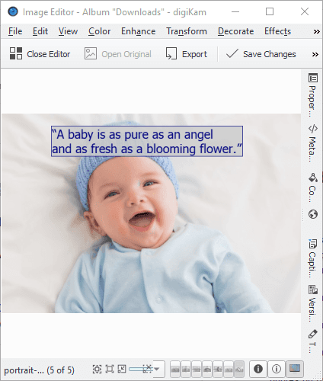Open the Properties sidebar tab
The height and width of the screenshot is (381, 323).
pyautogui.click(x=313, y=94)
